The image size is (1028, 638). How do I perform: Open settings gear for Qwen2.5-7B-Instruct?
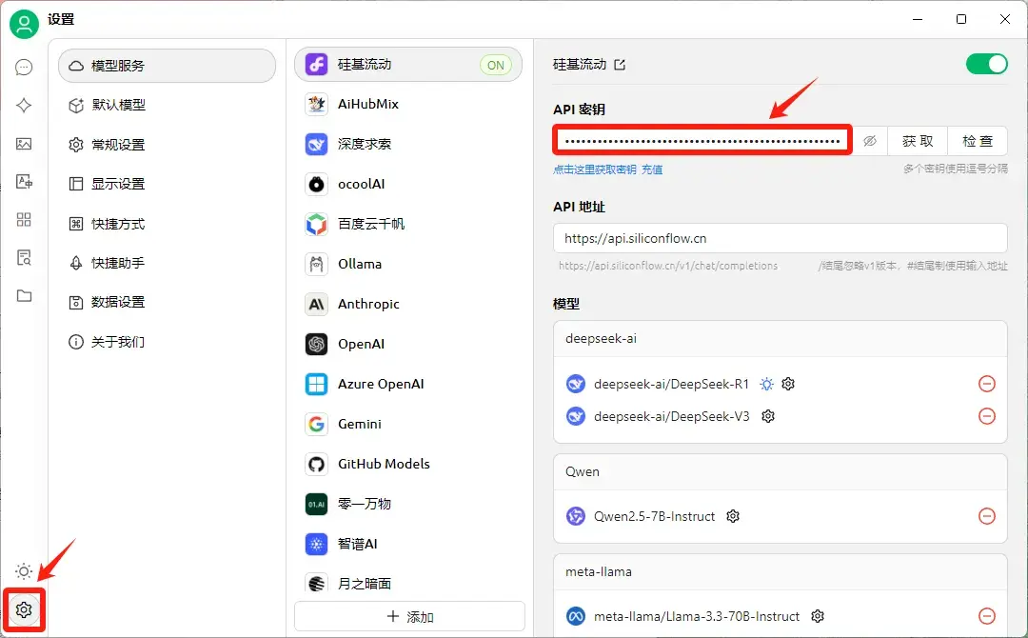tap(733, 516)
